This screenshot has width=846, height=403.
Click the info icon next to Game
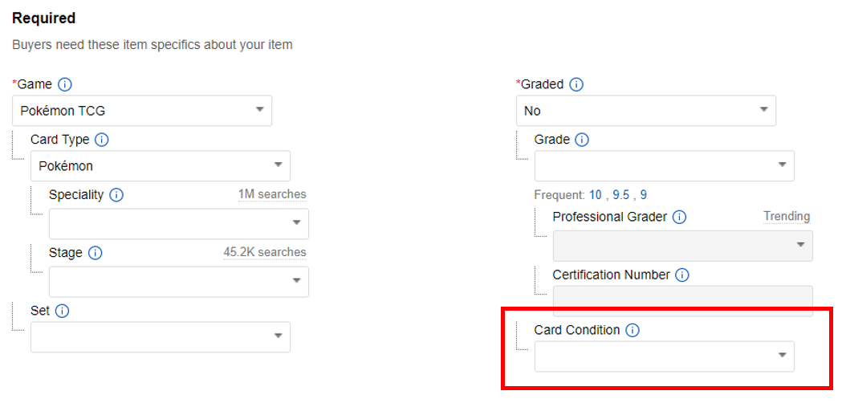pos(65,85)
